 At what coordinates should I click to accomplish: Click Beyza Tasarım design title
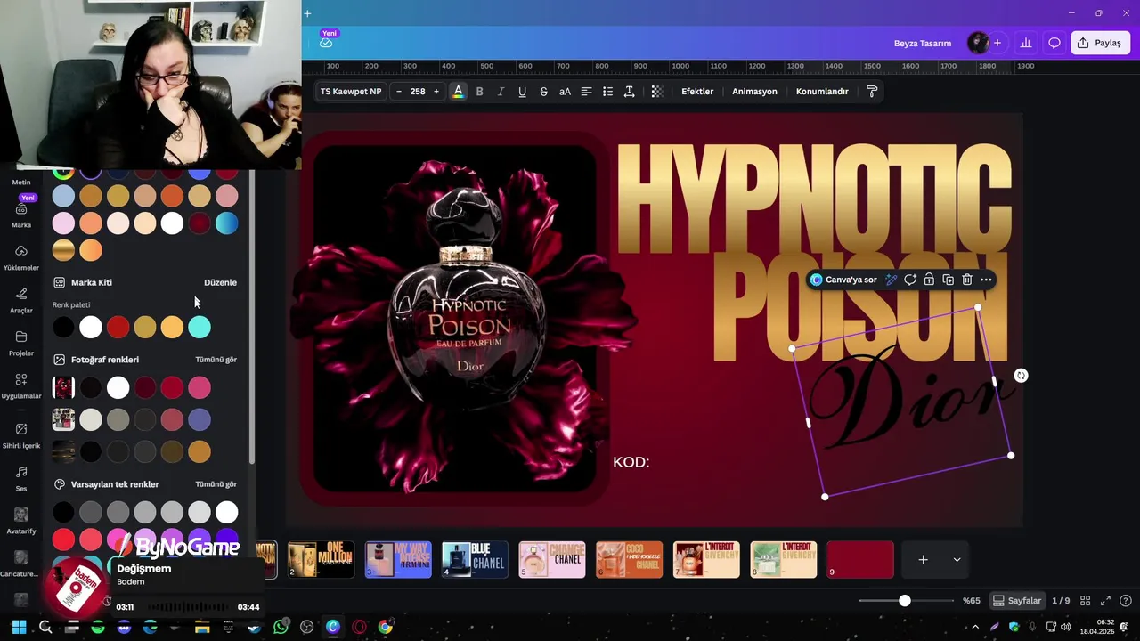click(923, 43)
